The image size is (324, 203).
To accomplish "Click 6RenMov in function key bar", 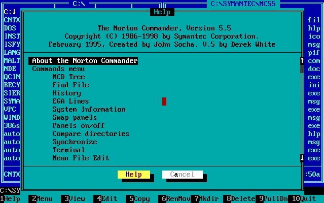I will 174,199.
